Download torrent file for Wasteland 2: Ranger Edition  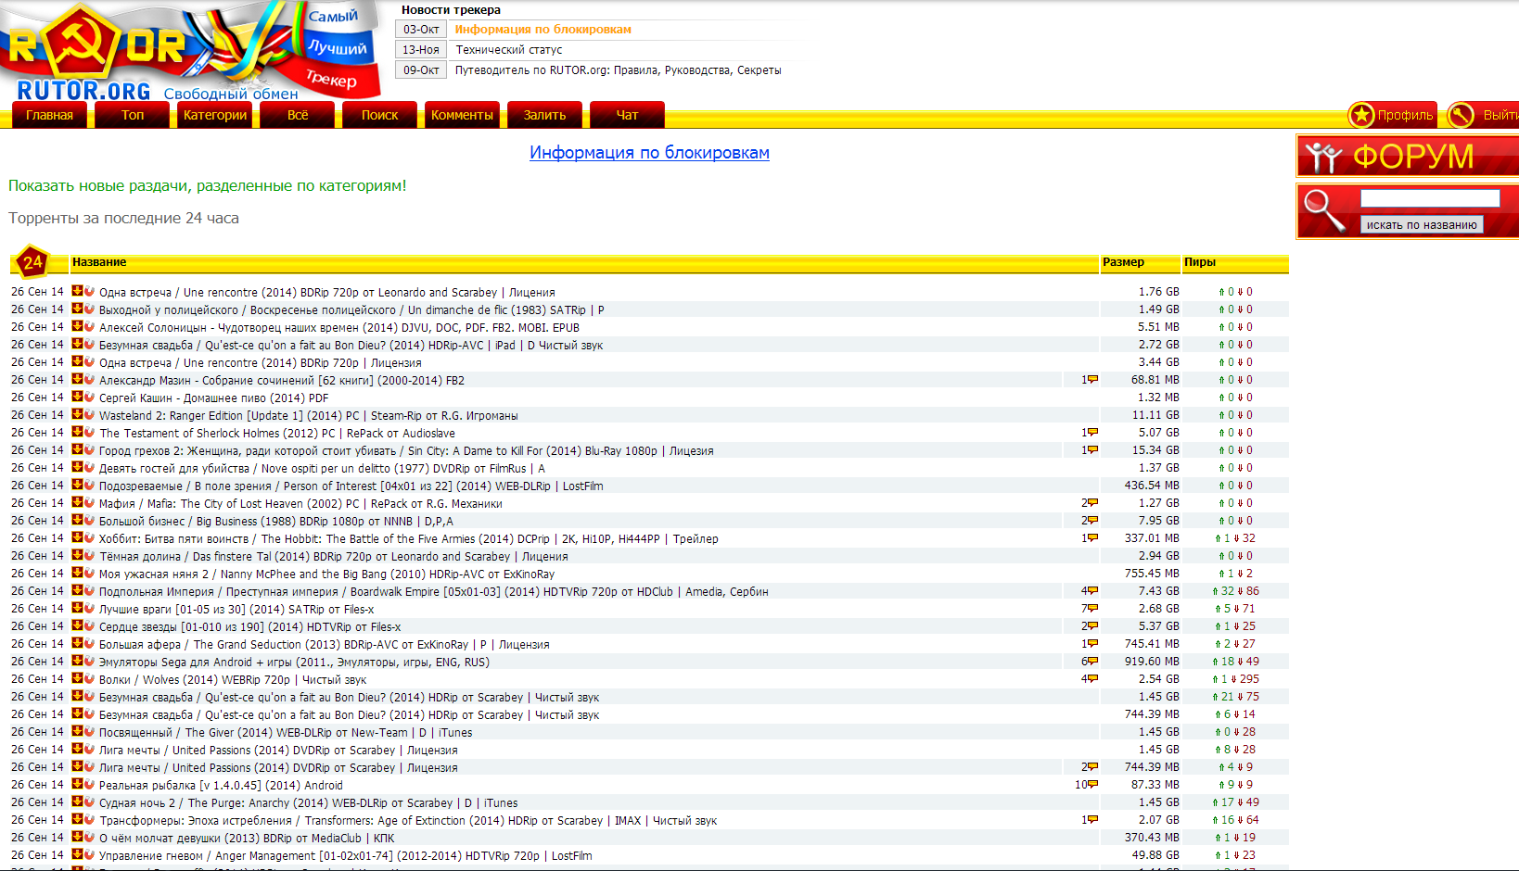pos(78,414)
